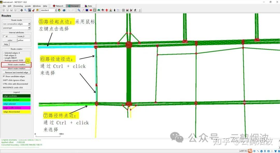Click the route_0 id input field
This screenshot has width=280, height=153.
[23, 36]
